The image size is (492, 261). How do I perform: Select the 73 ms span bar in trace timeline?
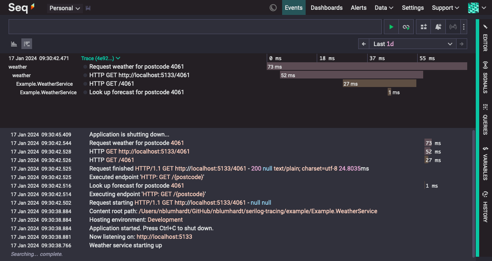pyautogui.click(x=367, y=67)
